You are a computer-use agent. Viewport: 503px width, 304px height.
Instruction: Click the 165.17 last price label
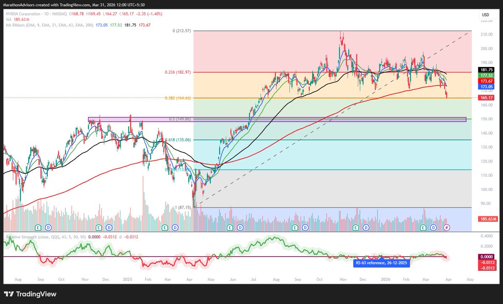pyautogui.click(x=485, y=98)
